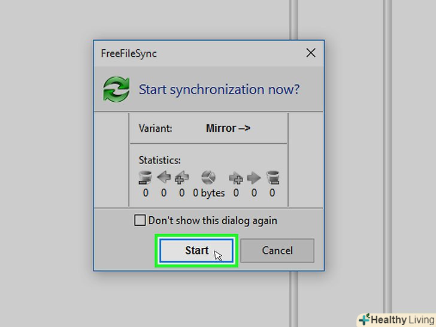The width and height of the screenshot is (436, 327).
Task: Click the "Variant:" label
Action: pyautogui.click(x=156, y=128)
